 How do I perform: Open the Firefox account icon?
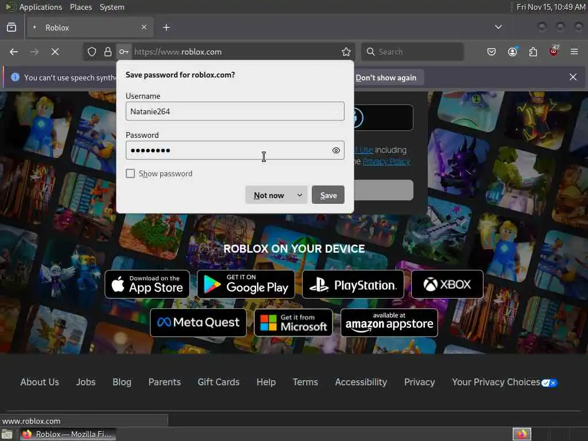(513, 51)
